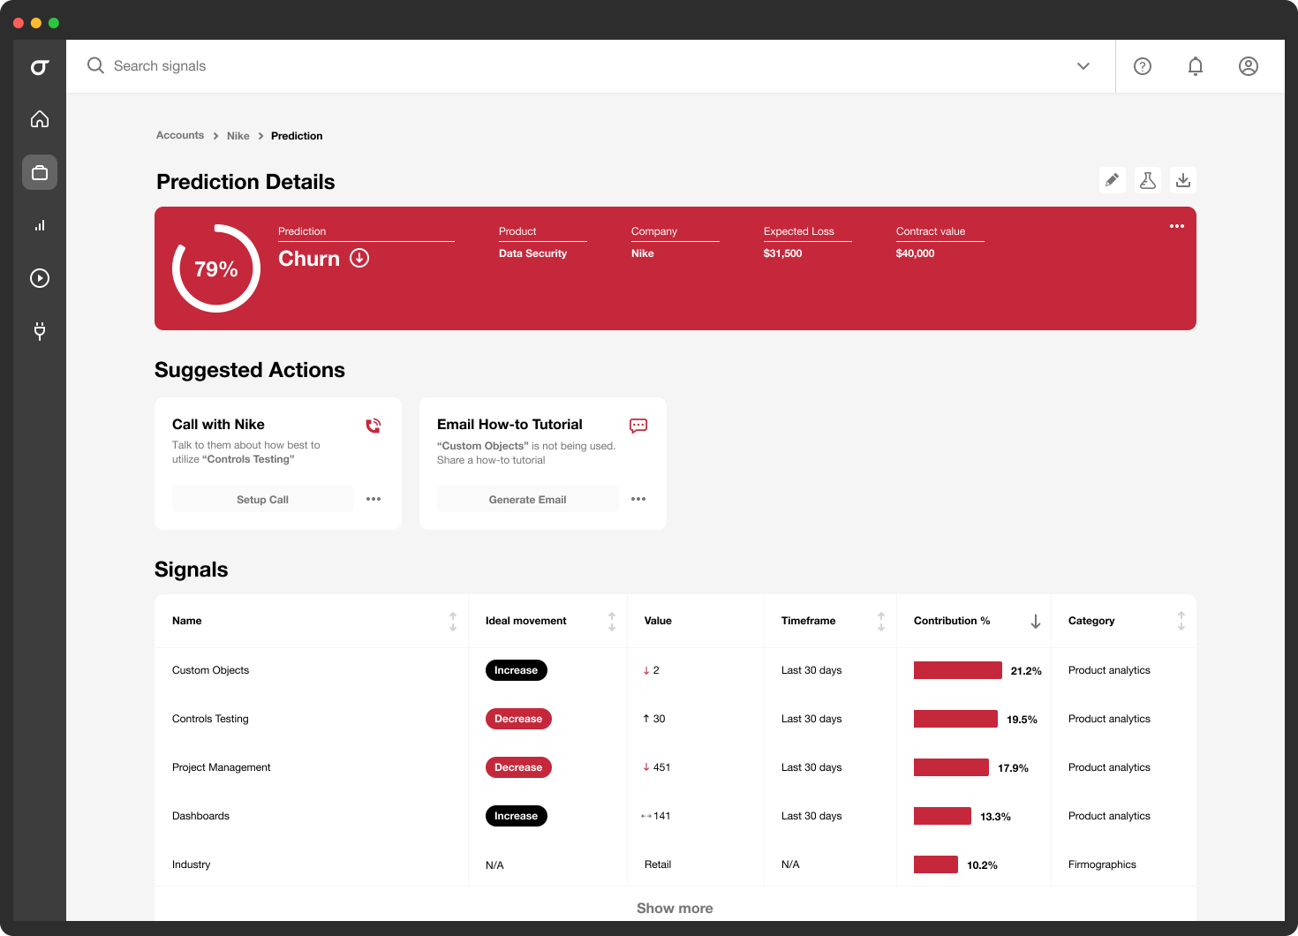Click the 79% progress ring
Screen dimensions: 1298x936
pyautogui.click(x=216, y=268)
